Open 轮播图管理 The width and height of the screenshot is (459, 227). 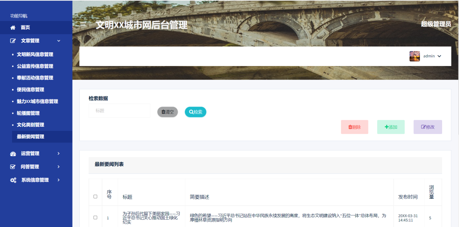click(28, 113)
